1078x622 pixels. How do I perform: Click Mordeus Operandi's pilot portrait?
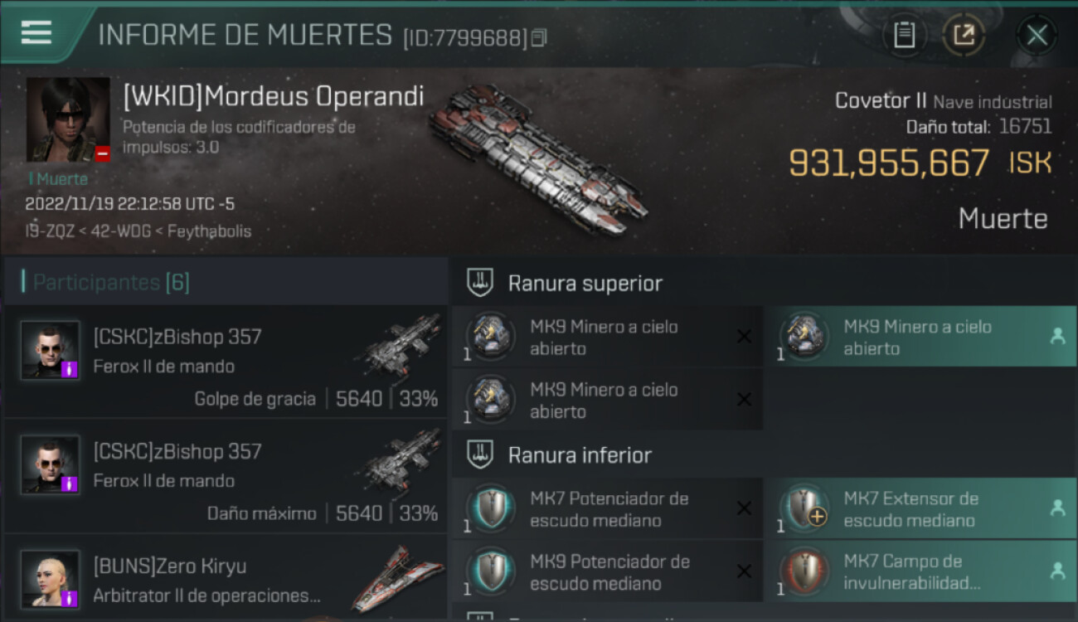68,120
